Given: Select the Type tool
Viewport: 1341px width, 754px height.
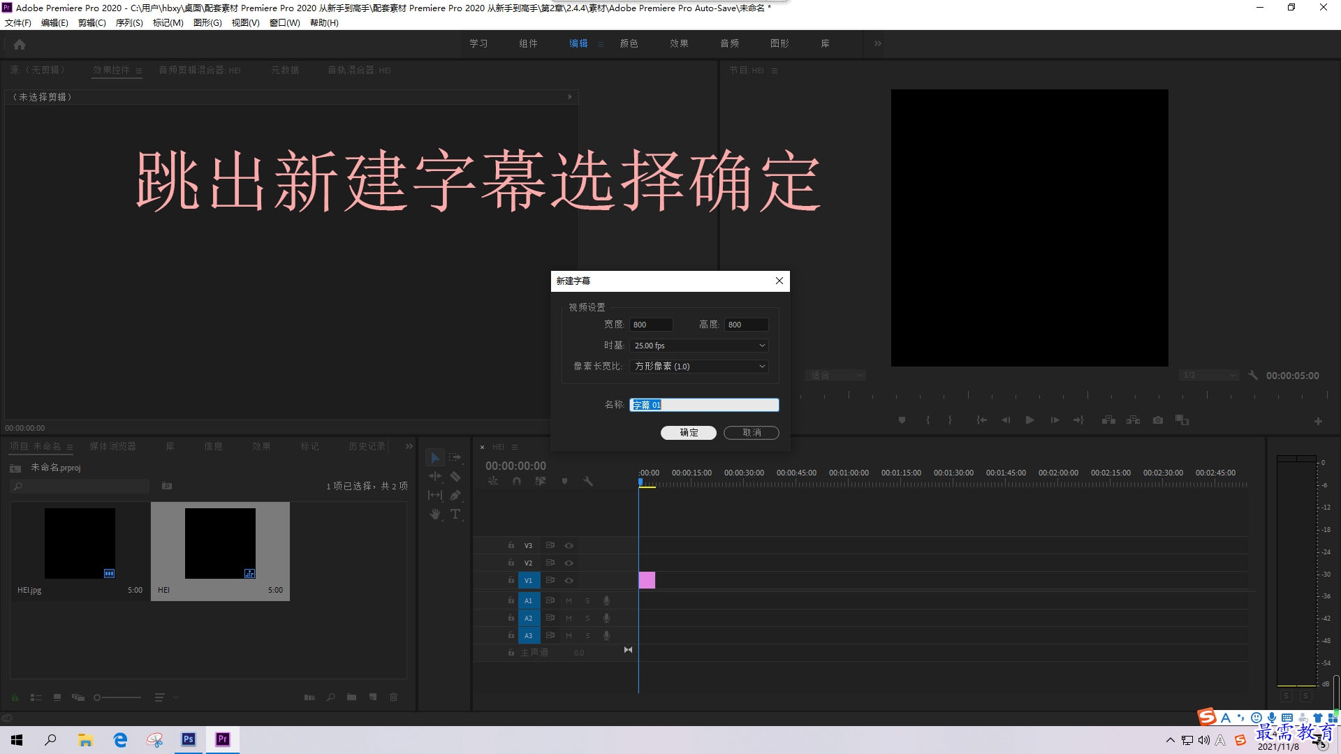Looking at the screenshot, I should 455,514.
